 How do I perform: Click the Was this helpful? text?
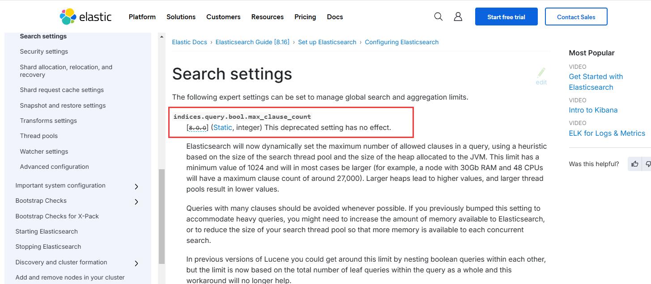click(x=594, y=164)
